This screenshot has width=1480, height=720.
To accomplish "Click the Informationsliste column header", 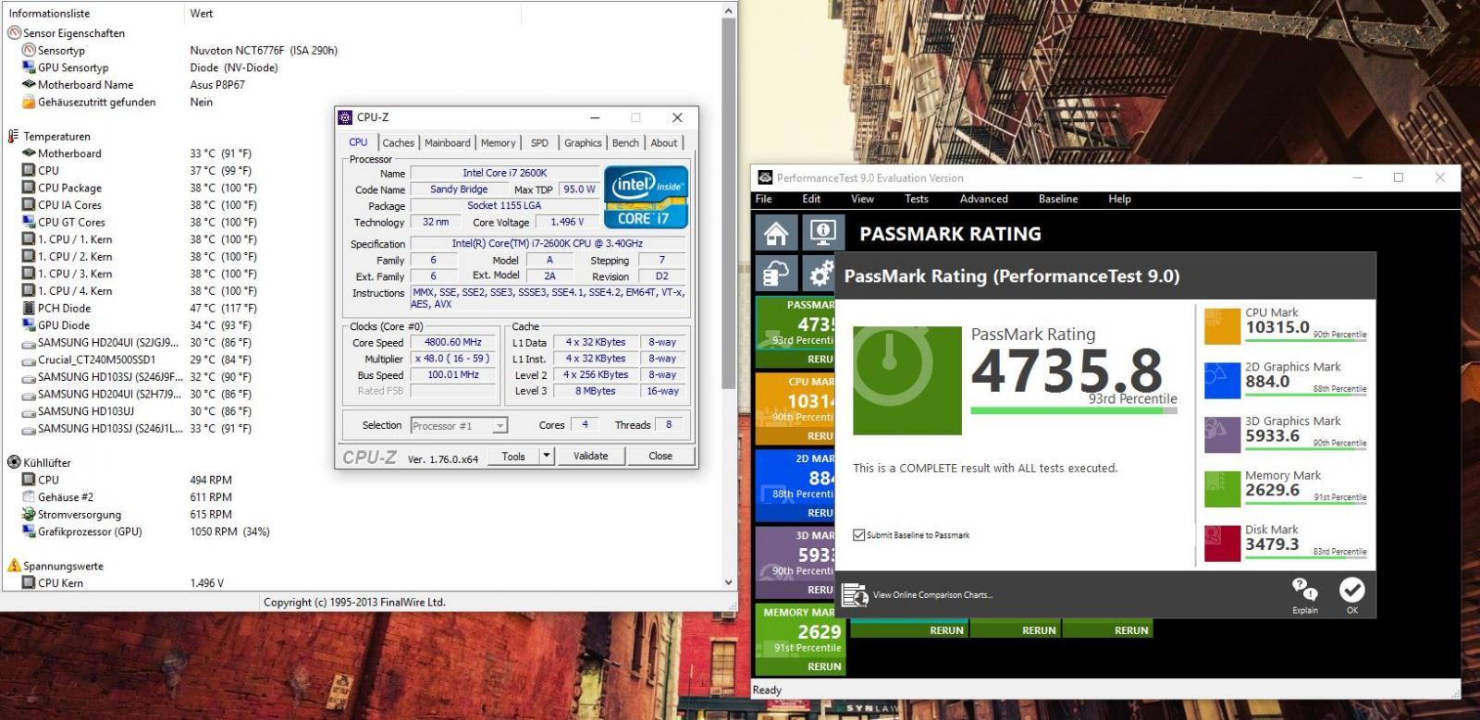I will 92,13.
